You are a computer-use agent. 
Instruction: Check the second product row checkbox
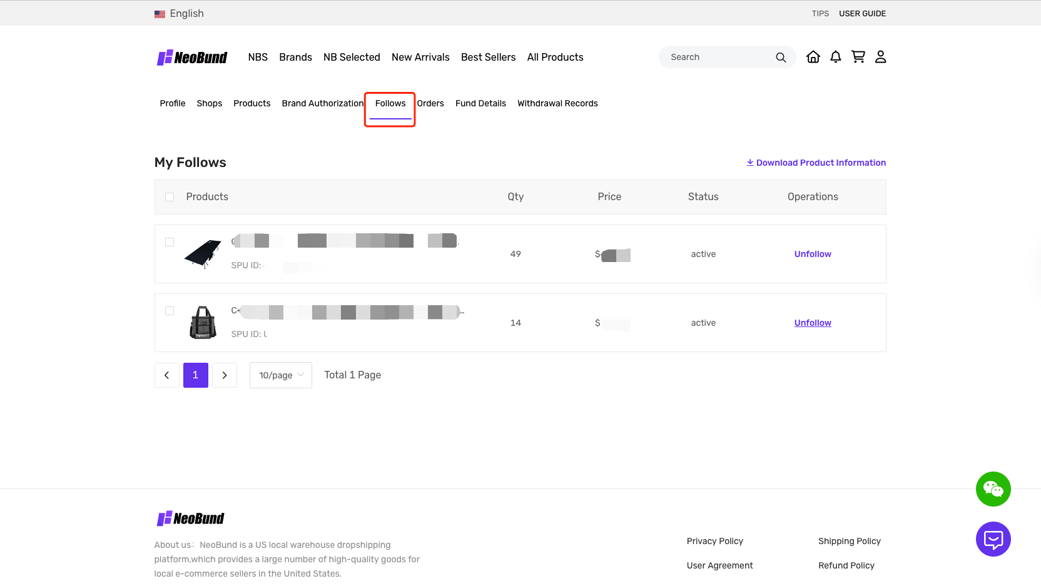pos(170,311)
